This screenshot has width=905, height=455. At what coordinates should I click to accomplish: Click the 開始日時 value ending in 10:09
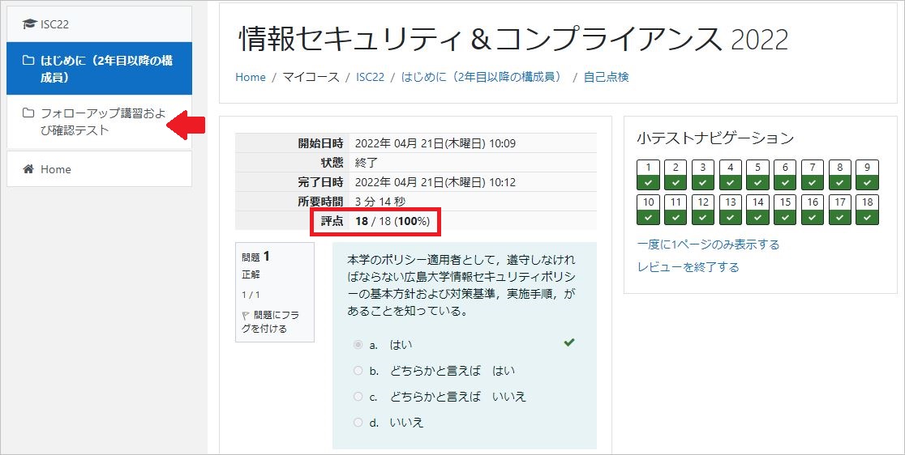point(435,143)
